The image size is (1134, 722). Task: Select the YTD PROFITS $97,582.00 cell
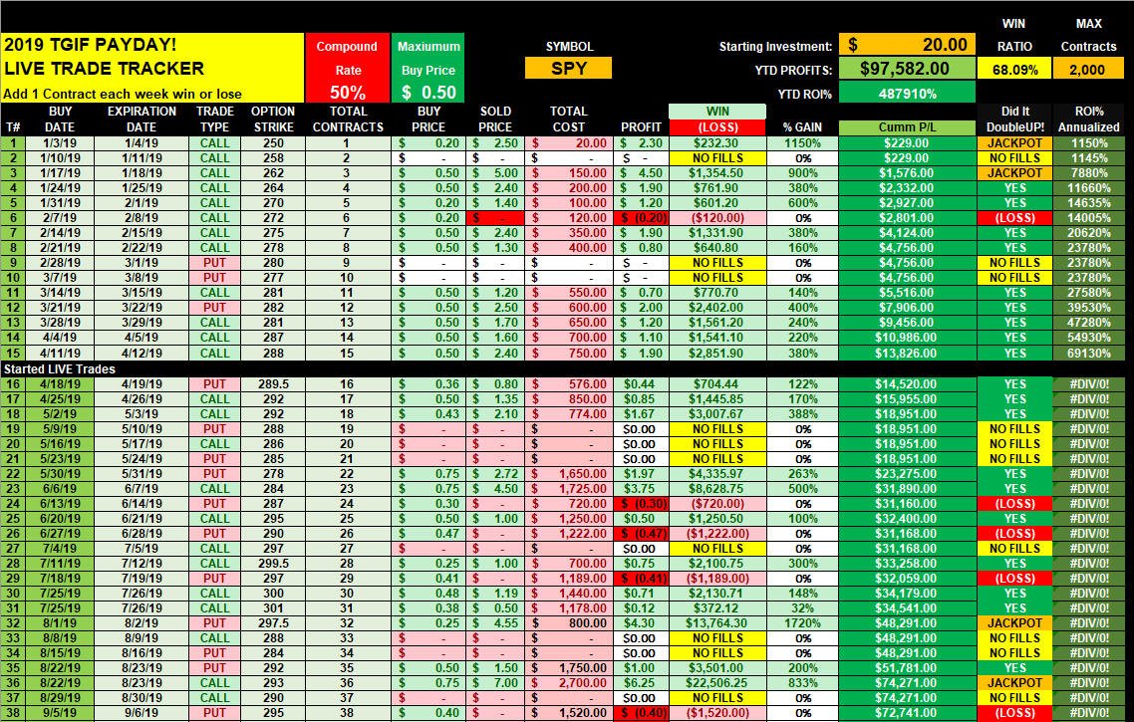pyautogui.click(x=907, y=69)
